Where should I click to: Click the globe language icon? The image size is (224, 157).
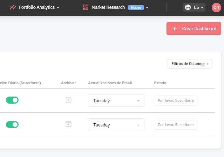coord(188,7)
